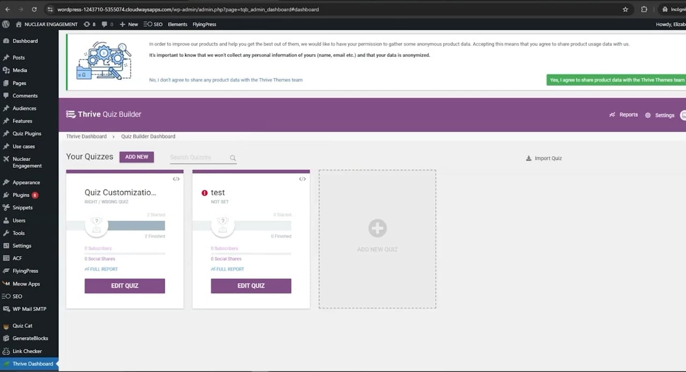The width and height of the screenshot is (686, 372).
Task: Click Import Quiz
Action: click(544, 158)
